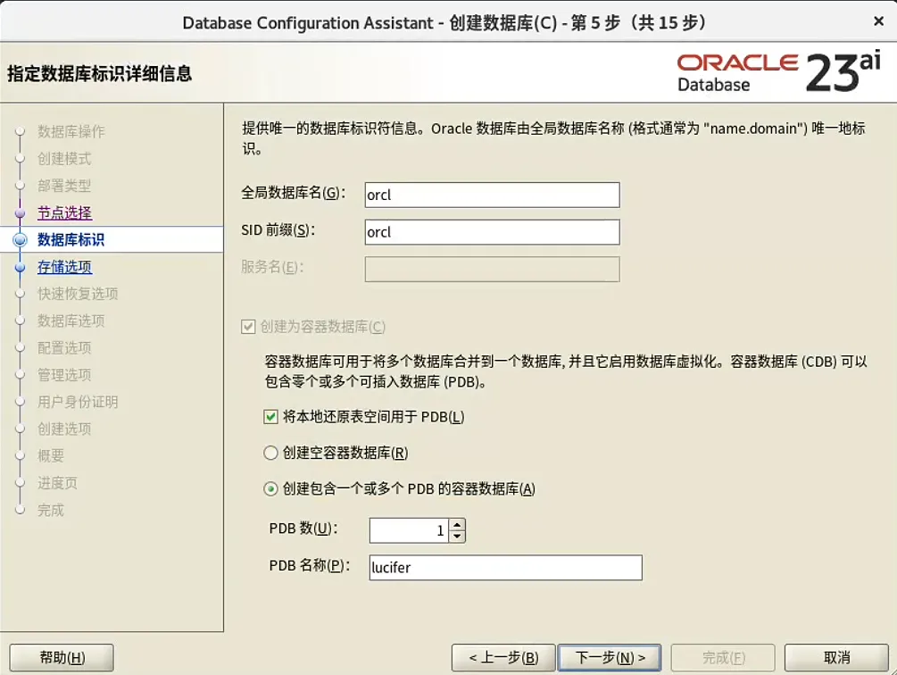The height and width of the screenshot is (675, 897).
Task: Click the 节点选择 step marker bullet
Action: 20,212
